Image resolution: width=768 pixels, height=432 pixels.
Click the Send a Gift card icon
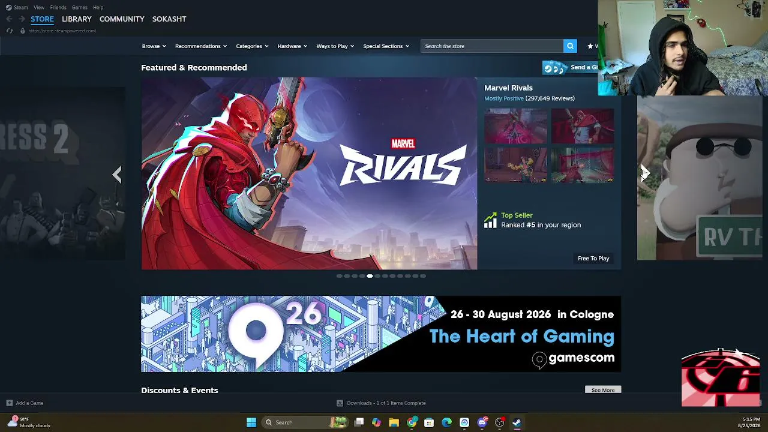pyautogui.click(x=555, y=68)
